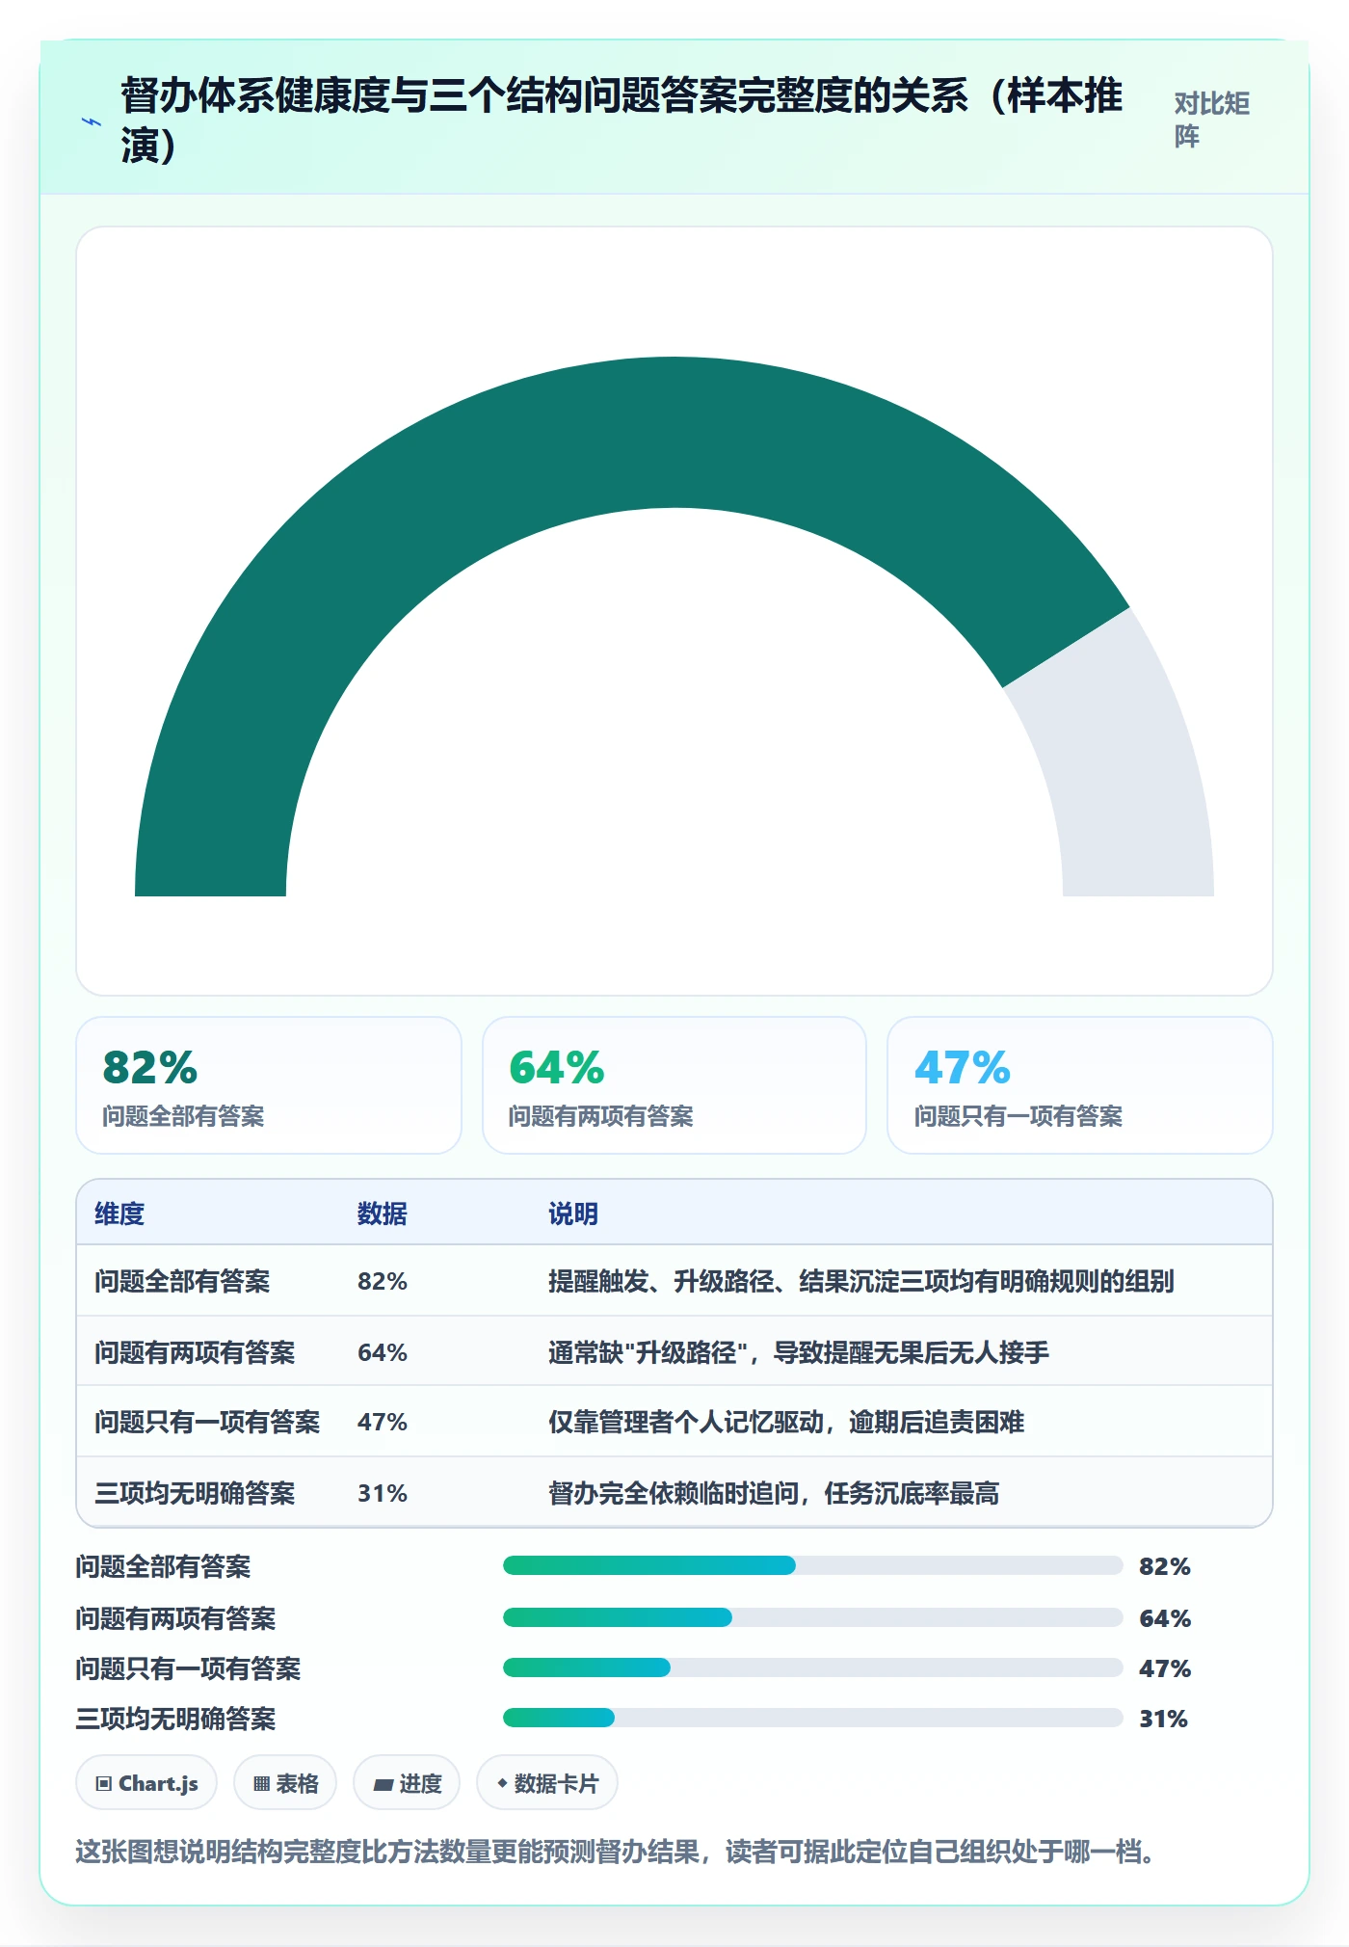Click the description starting with 通常缺"升级路径"

click(x=799, y=1352)
